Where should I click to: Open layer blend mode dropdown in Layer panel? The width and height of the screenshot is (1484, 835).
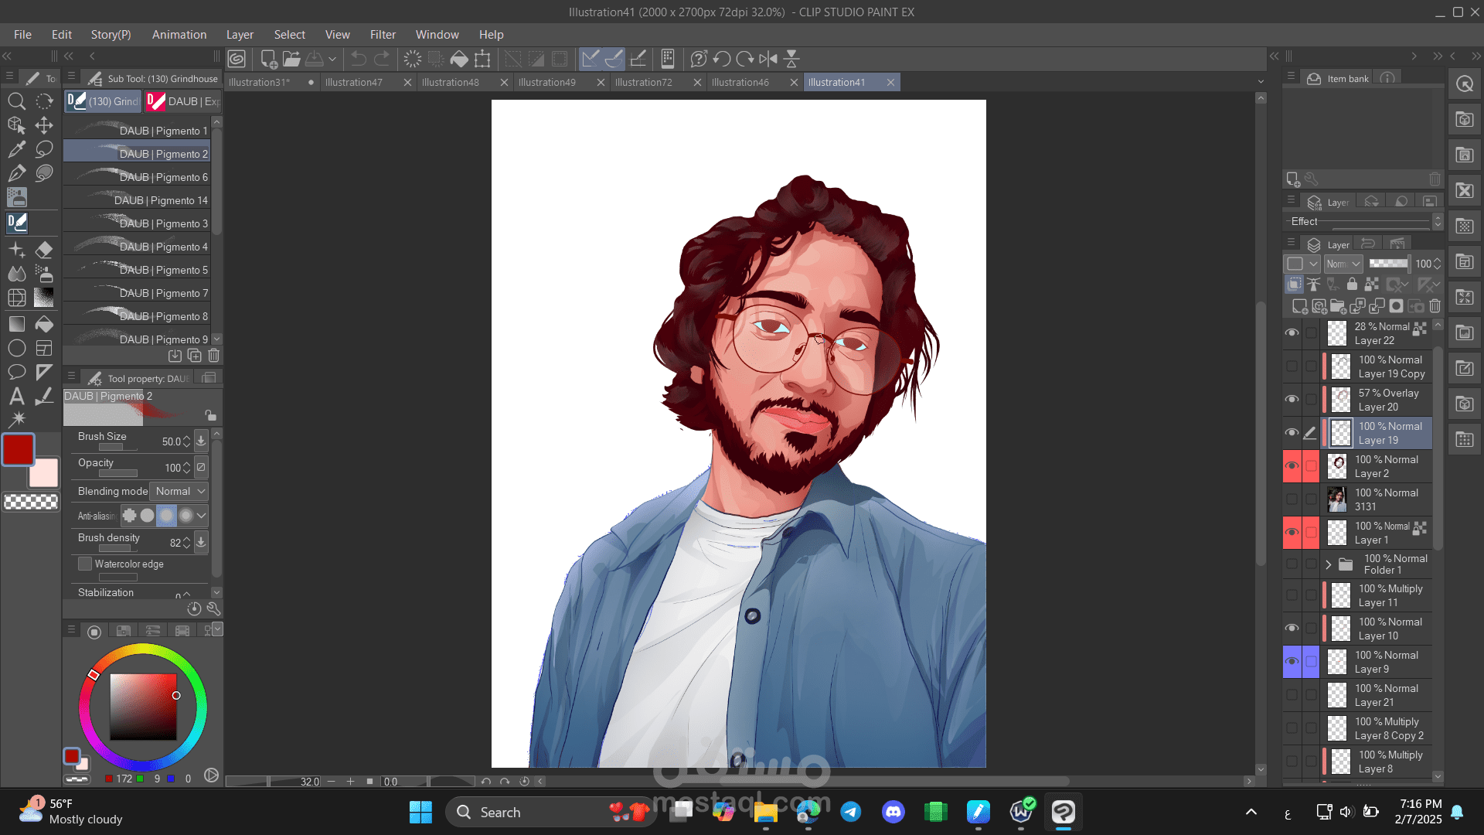pos(1343,264)
